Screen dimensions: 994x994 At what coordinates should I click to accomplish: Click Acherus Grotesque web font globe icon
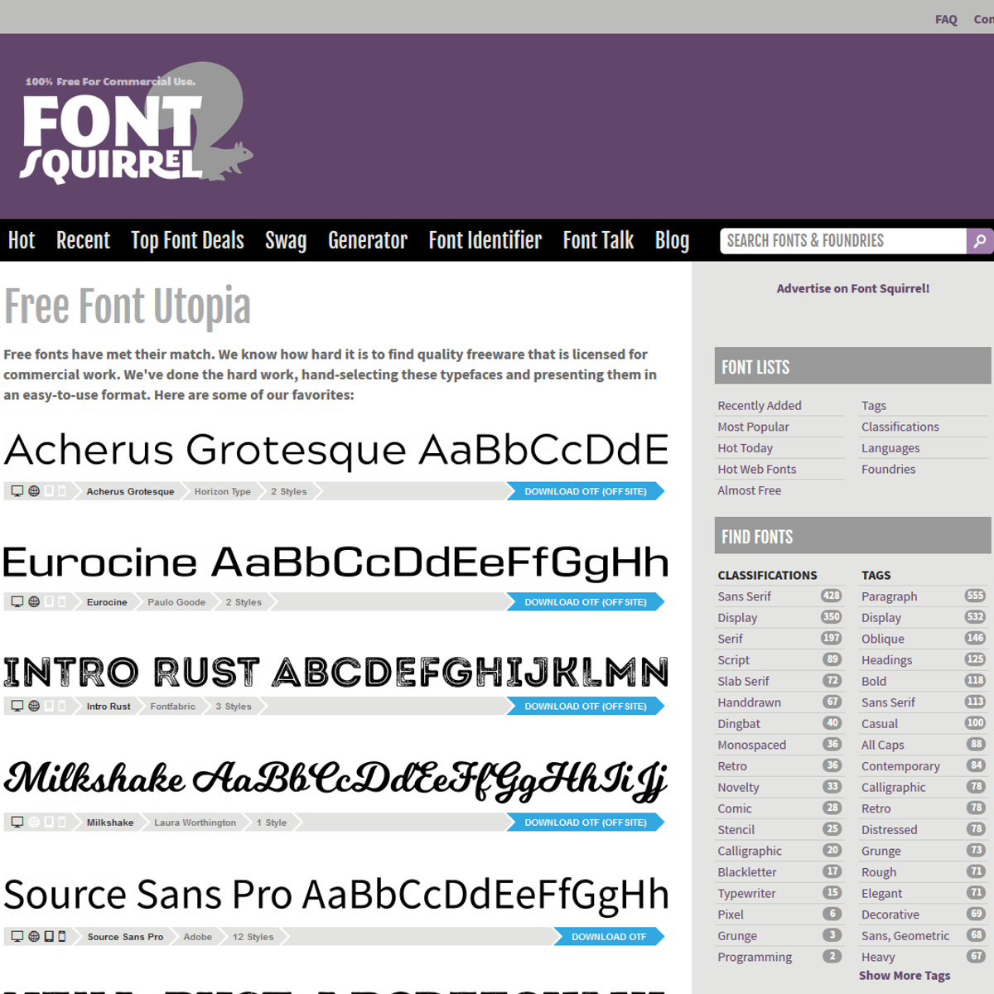(34, 491)
